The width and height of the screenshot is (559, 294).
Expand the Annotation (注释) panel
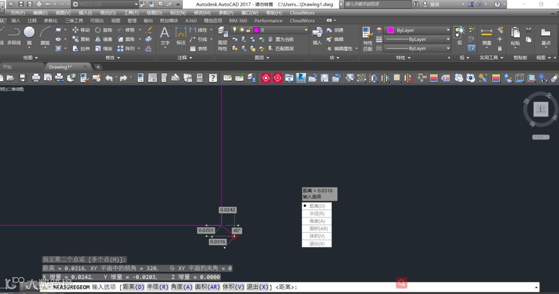pos(185,57)
